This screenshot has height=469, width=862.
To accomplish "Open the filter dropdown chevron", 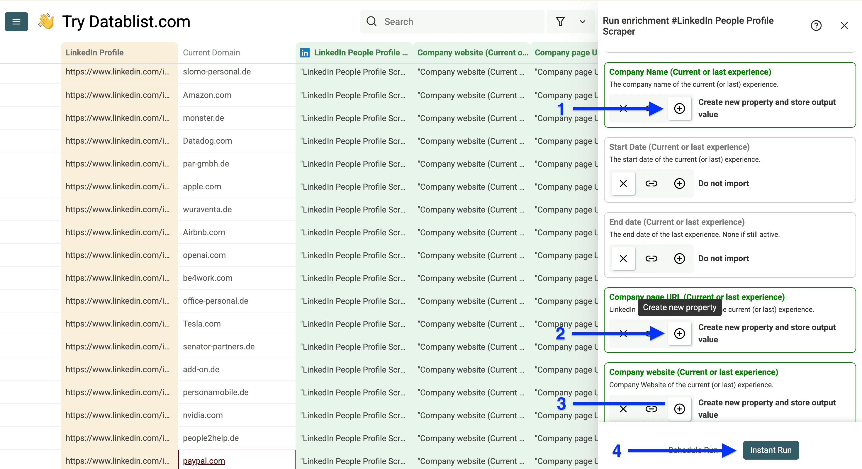I will coord(582,21).
